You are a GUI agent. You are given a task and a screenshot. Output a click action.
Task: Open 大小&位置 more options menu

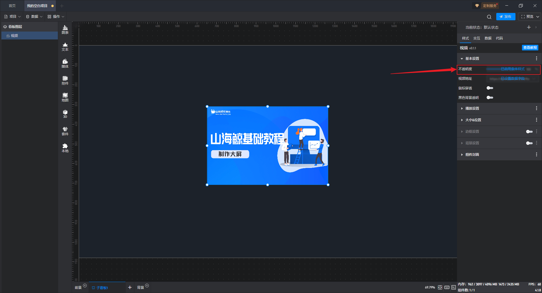pos(536,120)
